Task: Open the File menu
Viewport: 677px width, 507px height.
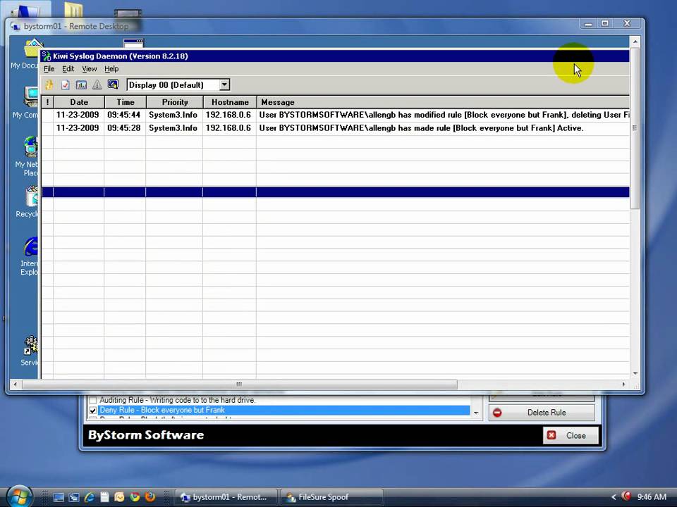Action: 49,69
